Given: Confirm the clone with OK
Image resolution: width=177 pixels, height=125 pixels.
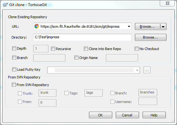Looking at the screenshot, I should [101, 115].
